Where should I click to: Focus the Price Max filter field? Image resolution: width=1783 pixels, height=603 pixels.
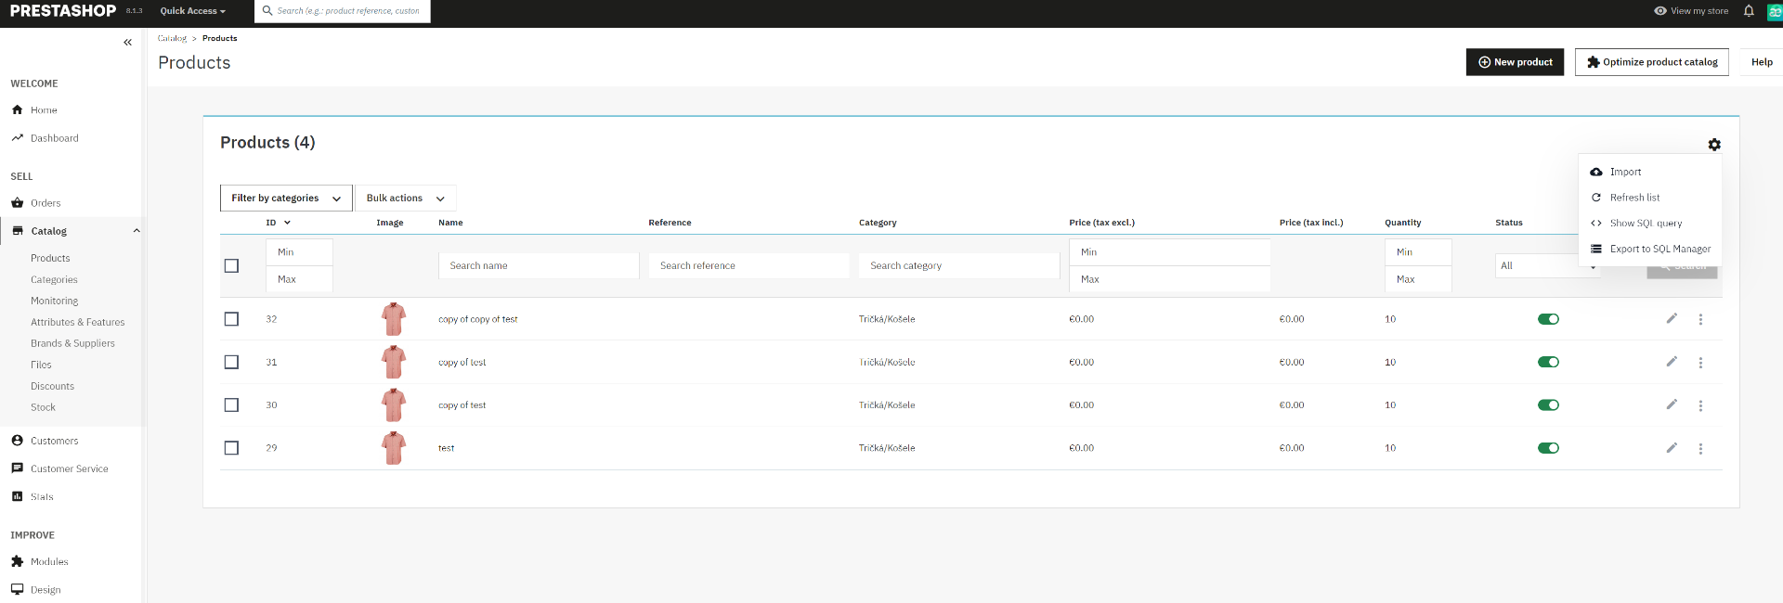coord(1169,279)
